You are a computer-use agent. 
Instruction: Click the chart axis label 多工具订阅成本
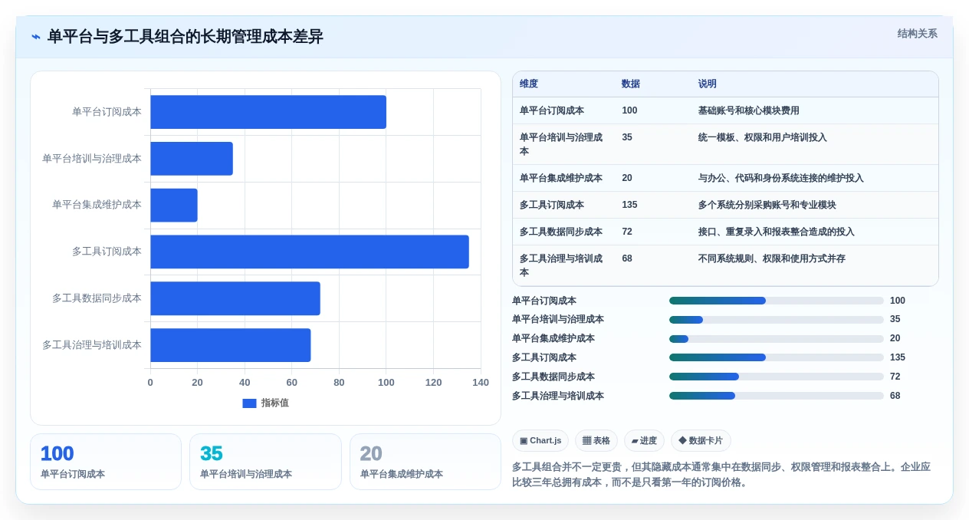tap(107, 252)
